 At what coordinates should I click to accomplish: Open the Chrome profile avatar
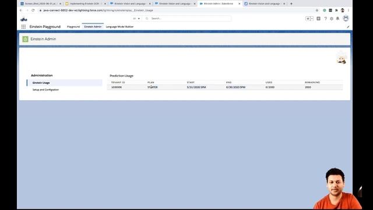[342, 10]
